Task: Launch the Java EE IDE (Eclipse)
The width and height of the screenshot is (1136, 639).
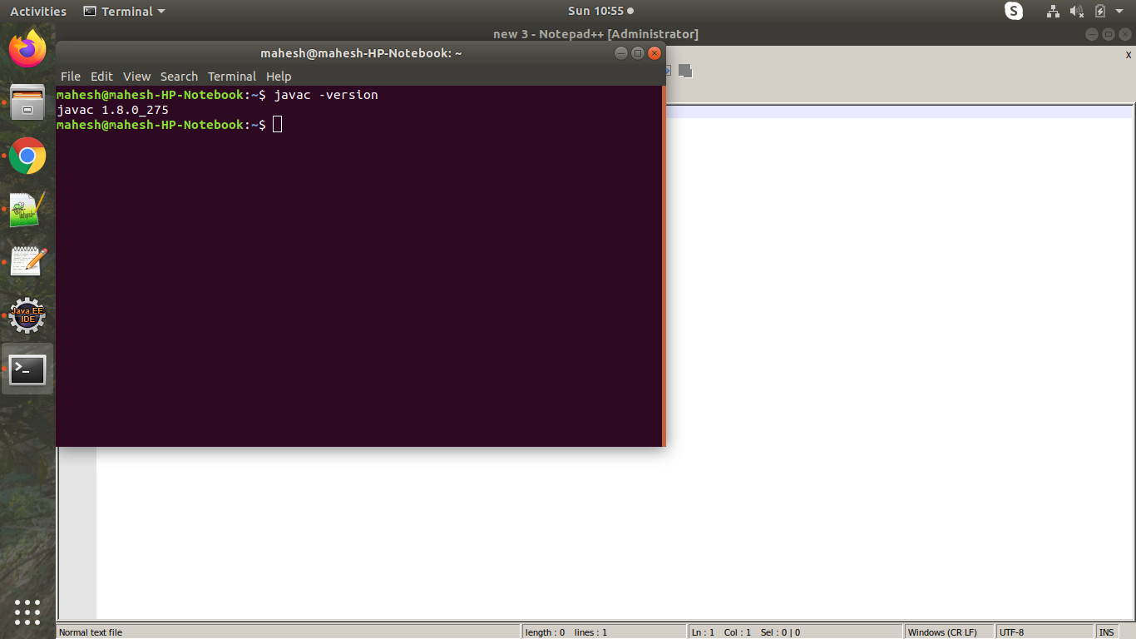Action: (x=27, y=316)
